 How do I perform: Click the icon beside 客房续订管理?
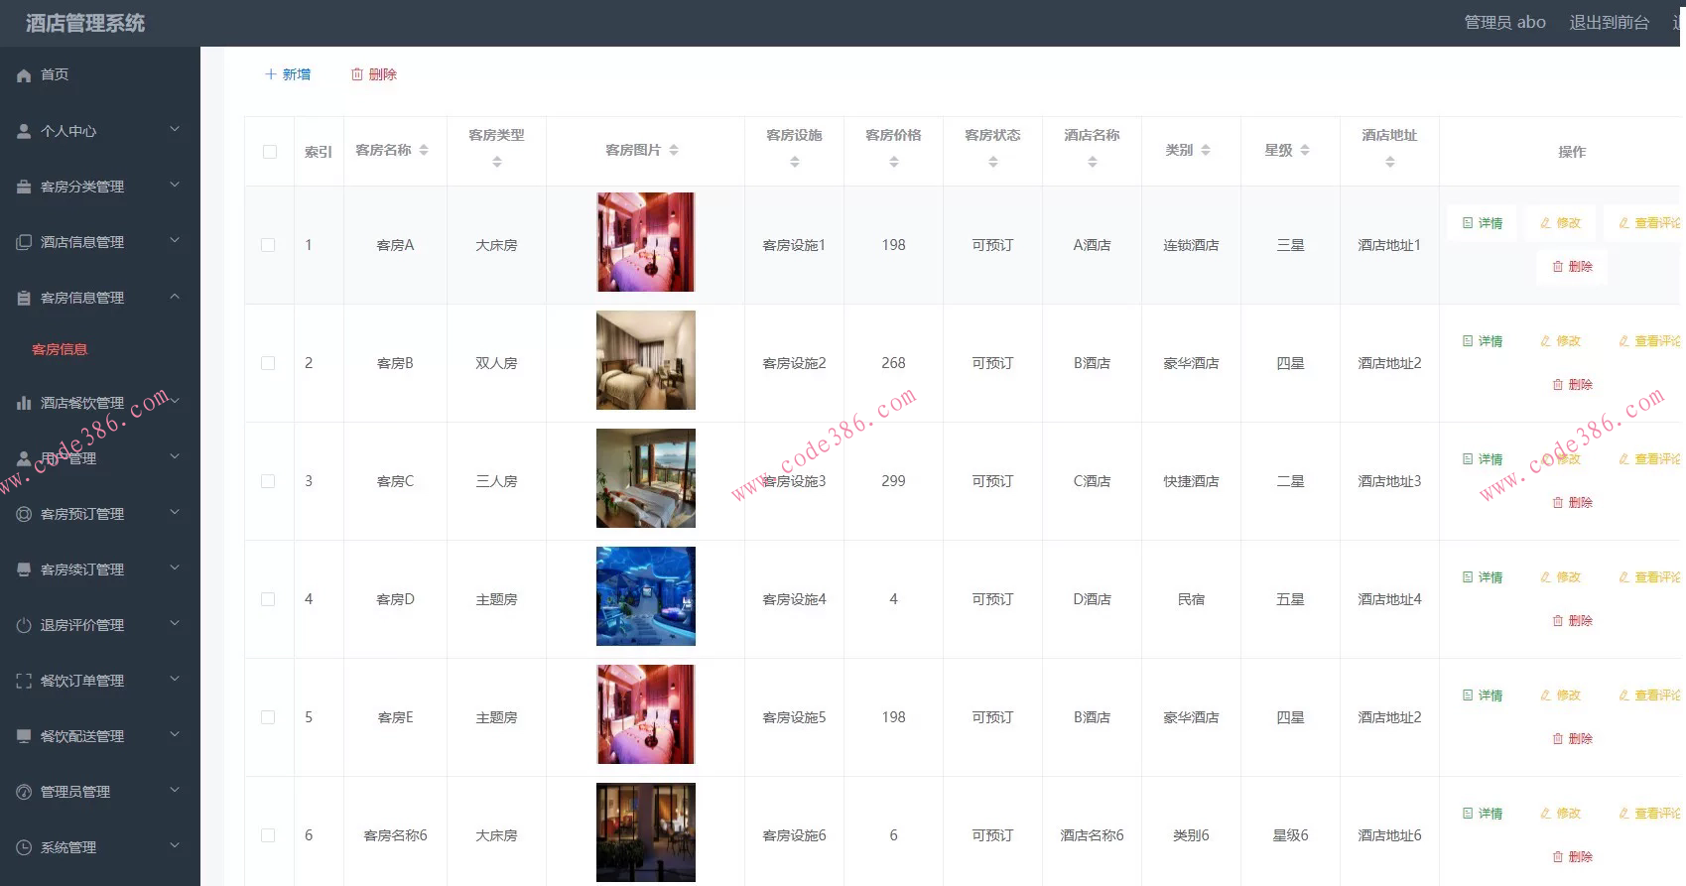point(24,570)
